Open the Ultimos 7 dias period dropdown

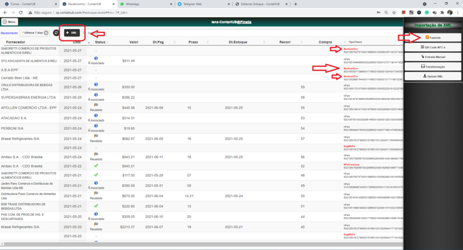tap(35, 33)
